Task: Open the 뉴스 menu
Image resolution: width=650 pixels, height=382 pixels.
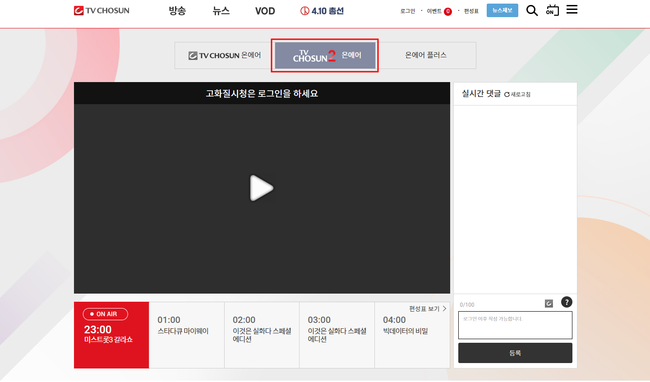Action: 221,11
